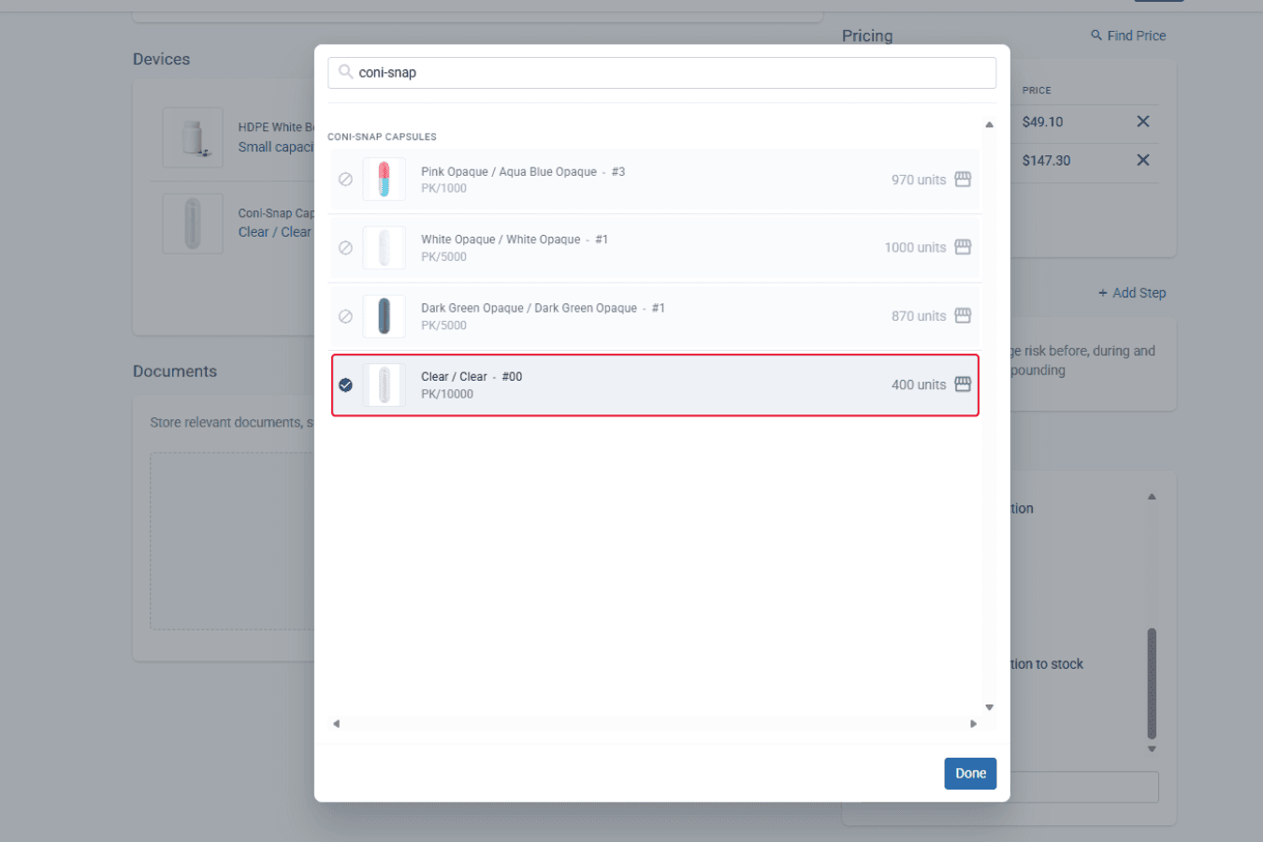Remove the $49.10 price row

coord(1143,122)
